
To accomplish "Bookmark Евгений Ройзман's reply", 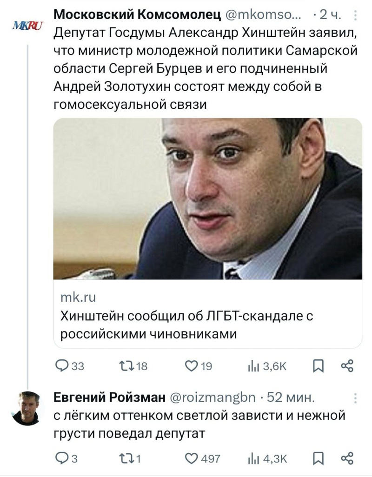I will (319, 458).
